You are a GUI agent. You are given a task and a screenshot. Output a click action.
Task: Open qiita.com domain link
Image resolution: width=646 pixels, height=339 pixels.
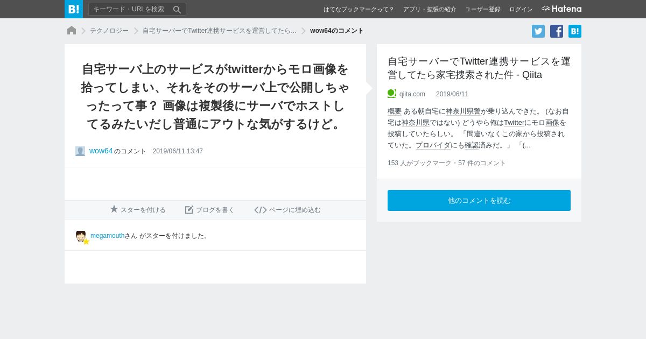pyautogui.click(x=412, y=94)
